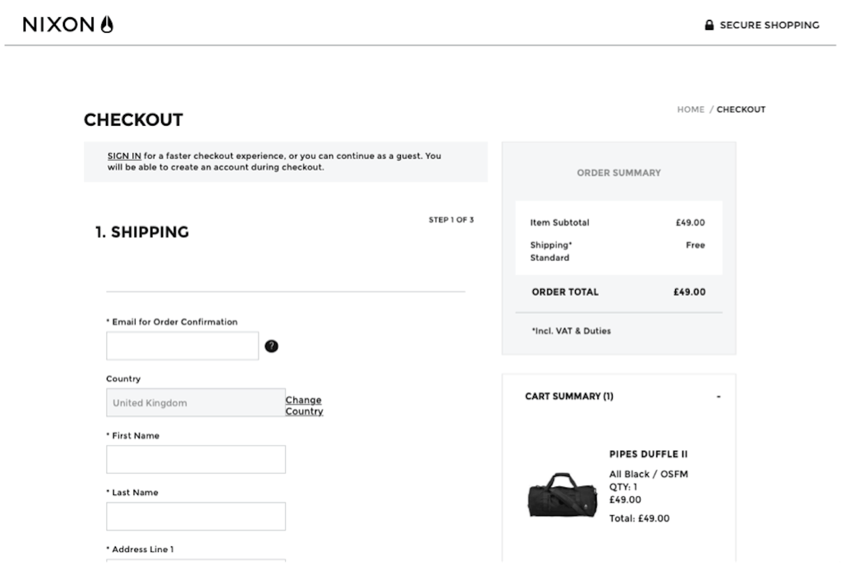Click the QTY: 1 text

click(x=623, y=487)
